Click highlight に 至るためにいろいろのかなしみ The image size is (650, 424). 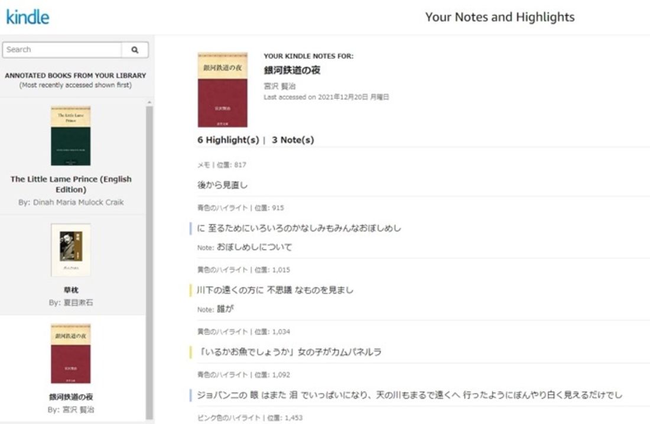[299, 228]
